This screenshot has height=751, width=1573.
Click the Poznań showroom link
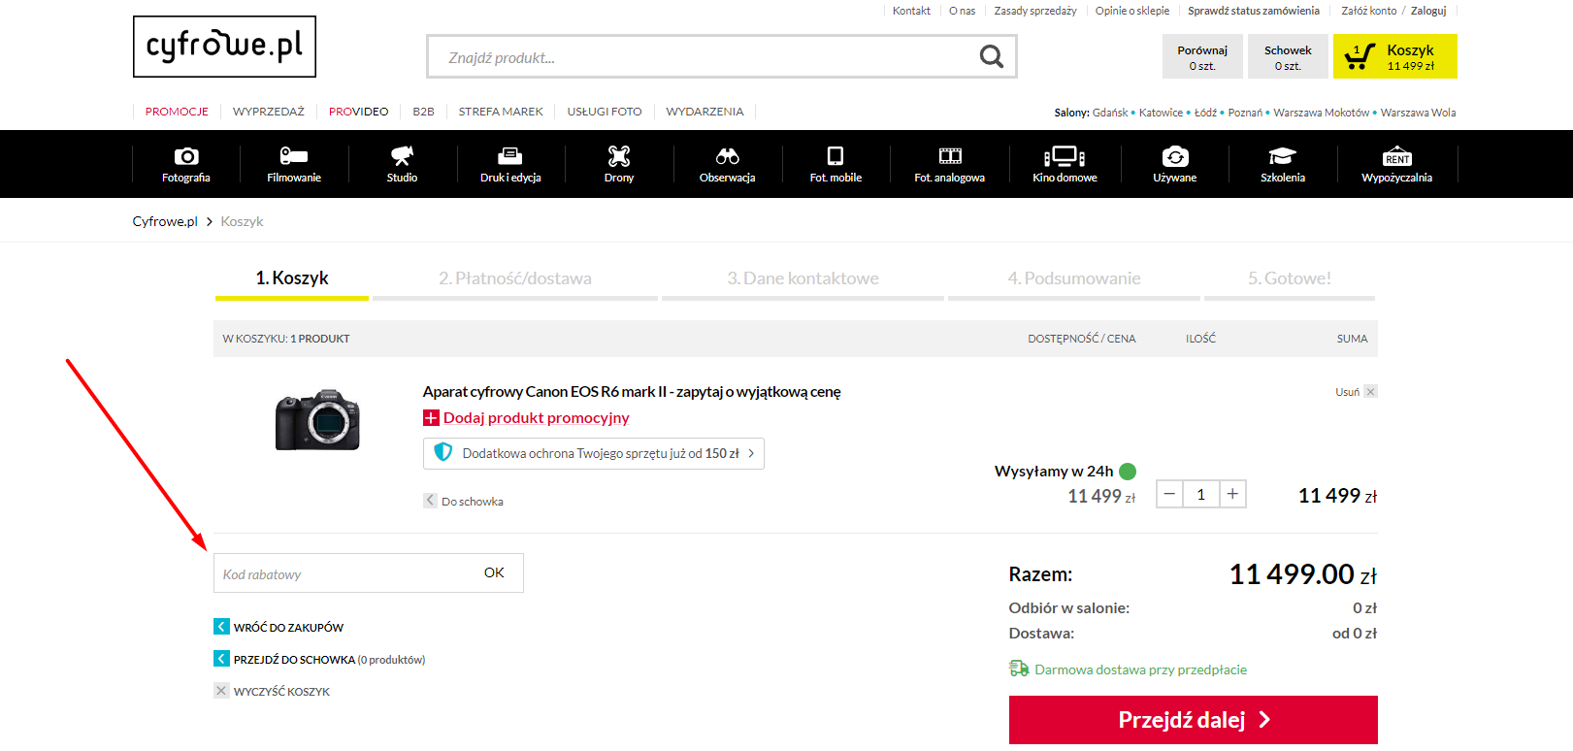[1245, 113]
